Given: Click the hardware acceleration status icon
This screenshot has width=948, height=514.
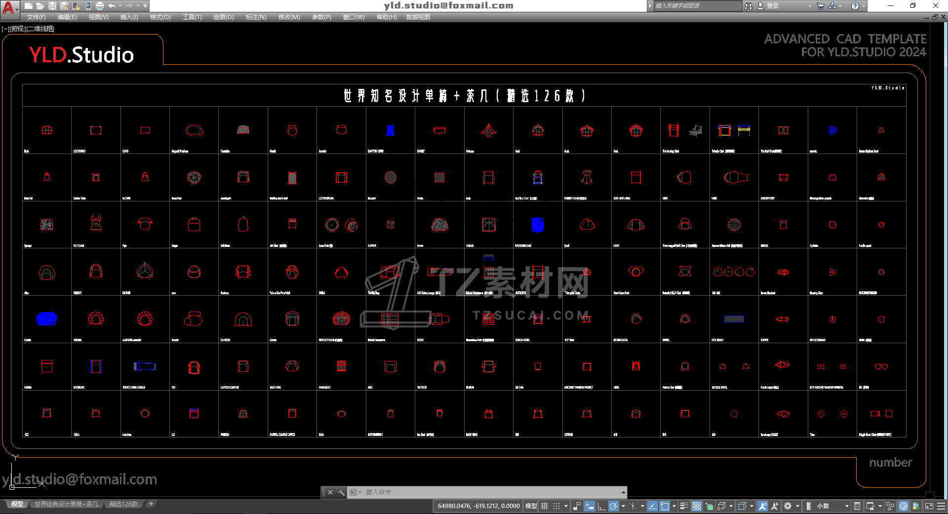Looking at the screenshot, I should pos(904,506).
